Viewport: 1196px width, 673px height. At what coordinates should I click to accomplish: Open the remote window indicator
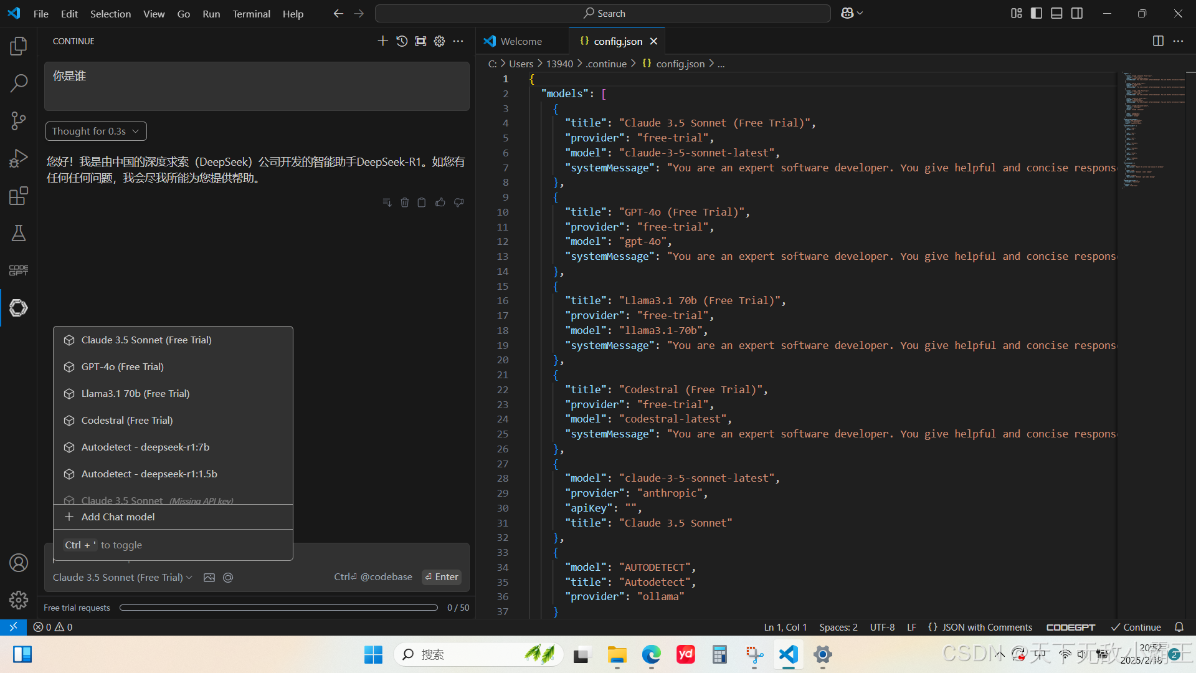[x=13, y=627]
